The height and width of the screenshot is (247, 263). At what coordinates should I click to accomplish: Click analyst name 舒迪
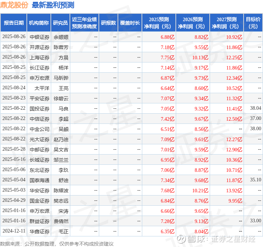[x=64, y=180]
